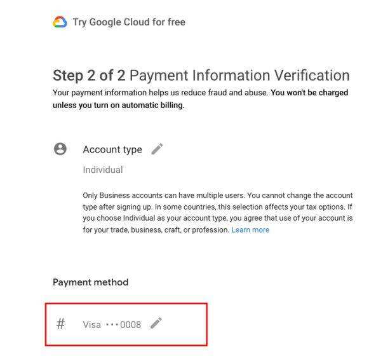This screenshot has width=369, height=356.
Task: Select the Visa card label text
Action: (92, 325)
